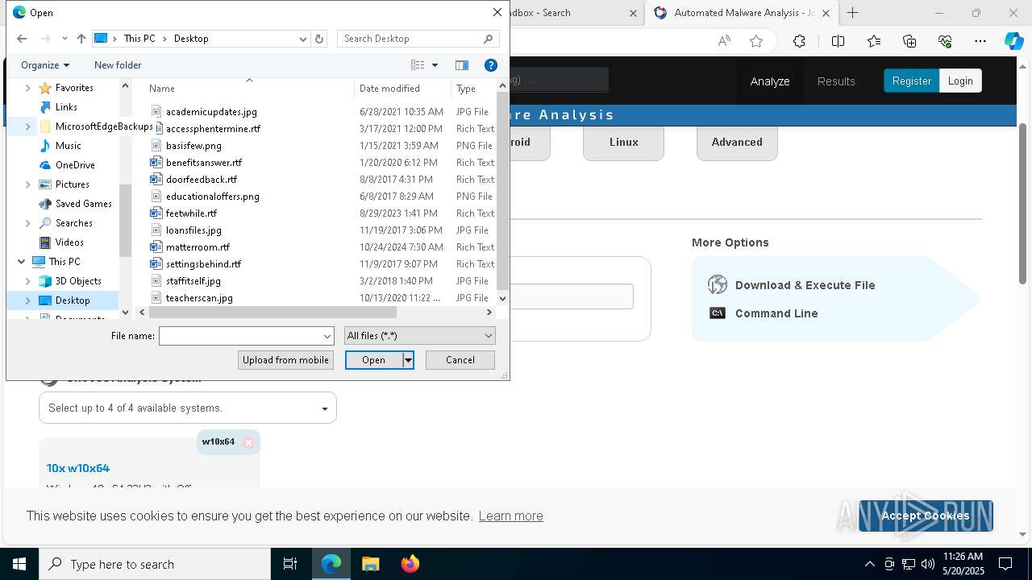Launch Firefox from the taskbar
Viewport: 1032px width, 580px height.
point(410,564)
